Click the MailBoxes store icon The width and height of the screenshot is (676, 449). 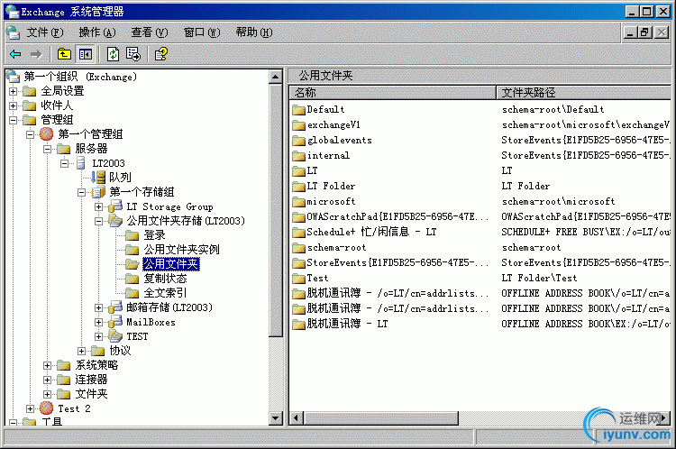coord(115,322)
